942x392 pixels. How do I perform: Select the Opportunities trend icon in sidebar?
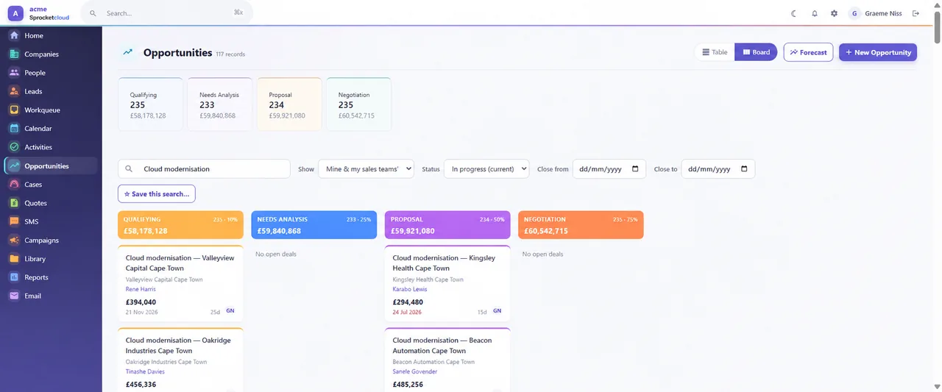tap(14, 165)
